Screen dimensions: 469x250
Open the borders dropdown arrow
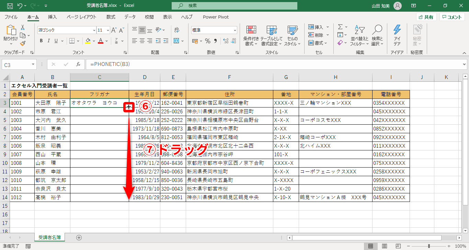click(78, 41)
